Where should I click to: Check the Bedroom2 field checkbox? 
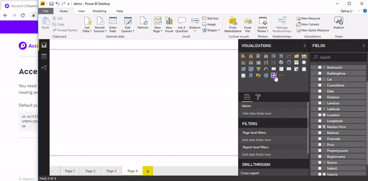point(320,67)
